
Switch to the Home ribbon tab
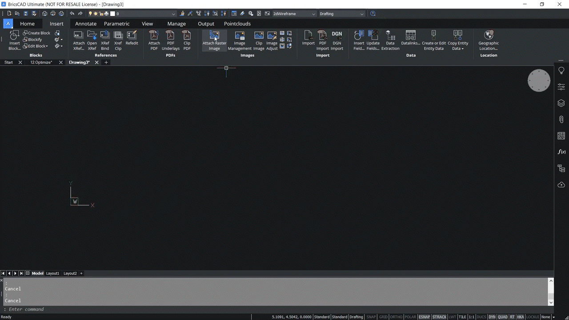pyautogui.click(x=27, y=24)
